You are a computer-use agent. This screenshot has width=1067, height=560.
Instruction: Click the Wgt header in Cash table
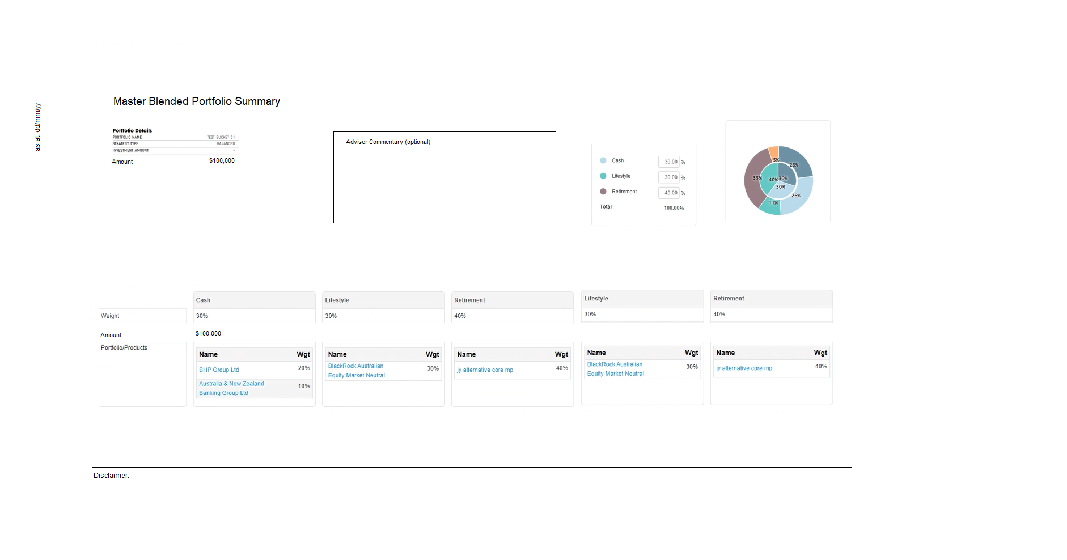(303, 355)
